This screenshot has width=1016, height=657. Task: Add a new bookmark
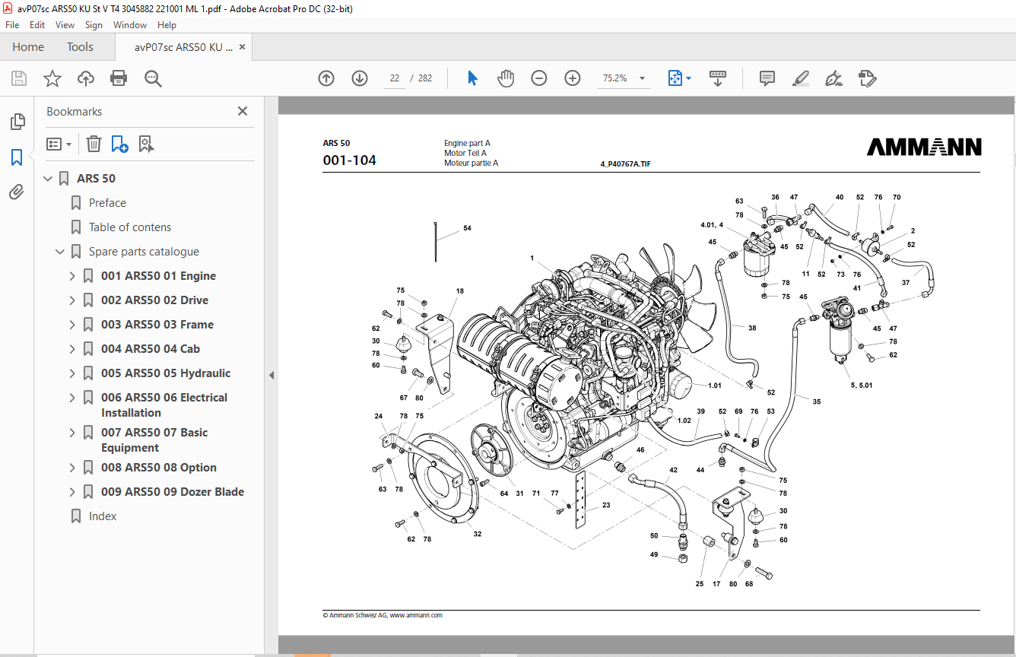[x=119, y=144]
